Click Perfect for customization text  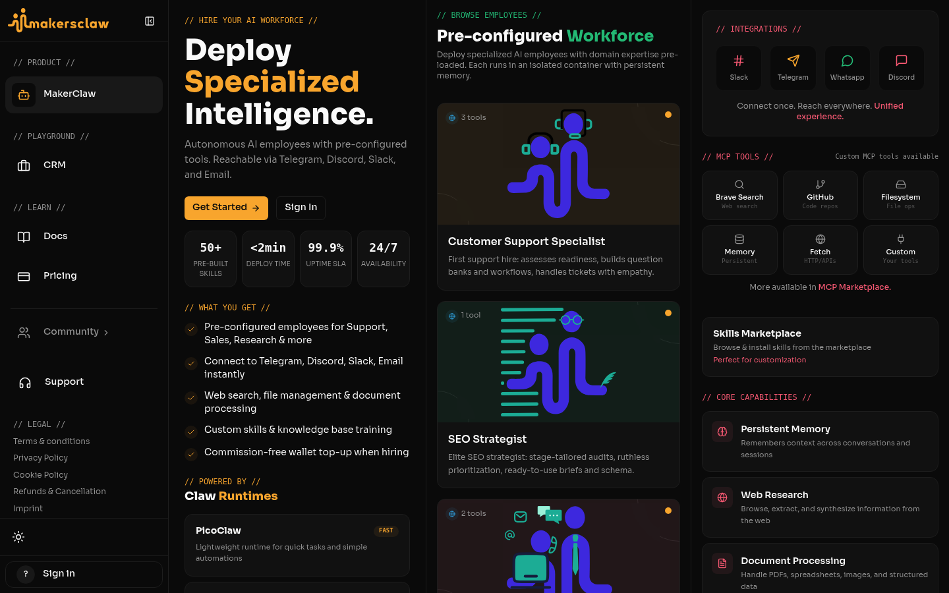point(759,360)
